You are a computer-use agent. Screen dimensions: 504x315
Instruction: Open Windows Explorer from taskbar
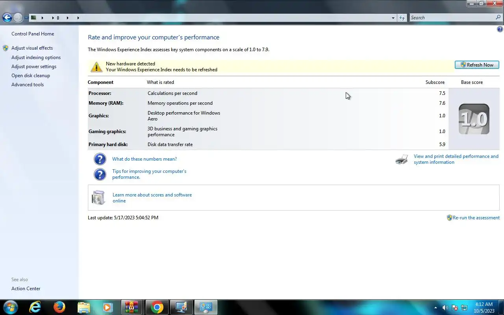[x=83, y=307]
